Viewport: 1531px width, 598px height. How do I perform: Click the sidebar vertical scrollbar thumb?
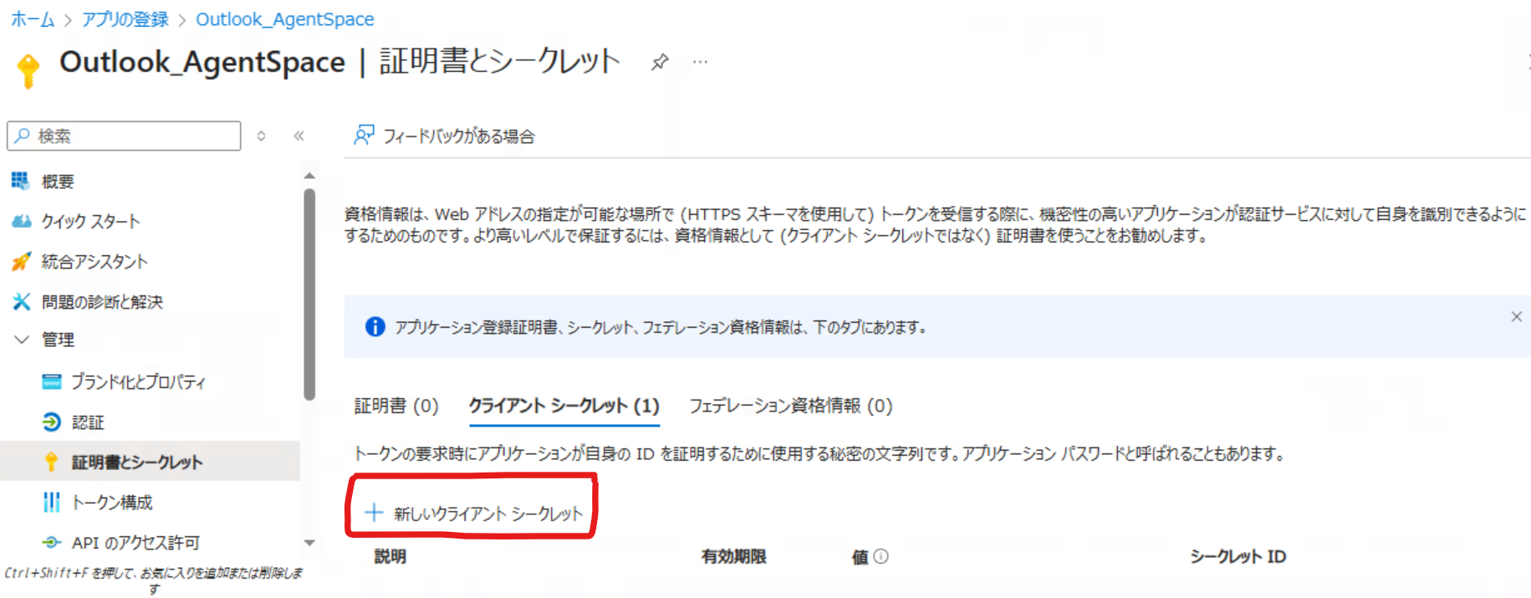(309, 294)
